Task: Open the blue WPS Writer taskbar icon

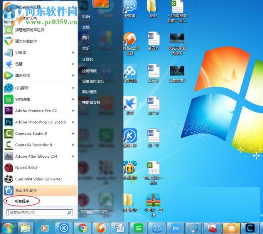Action: pyautogui.click(x=175, y=228)
